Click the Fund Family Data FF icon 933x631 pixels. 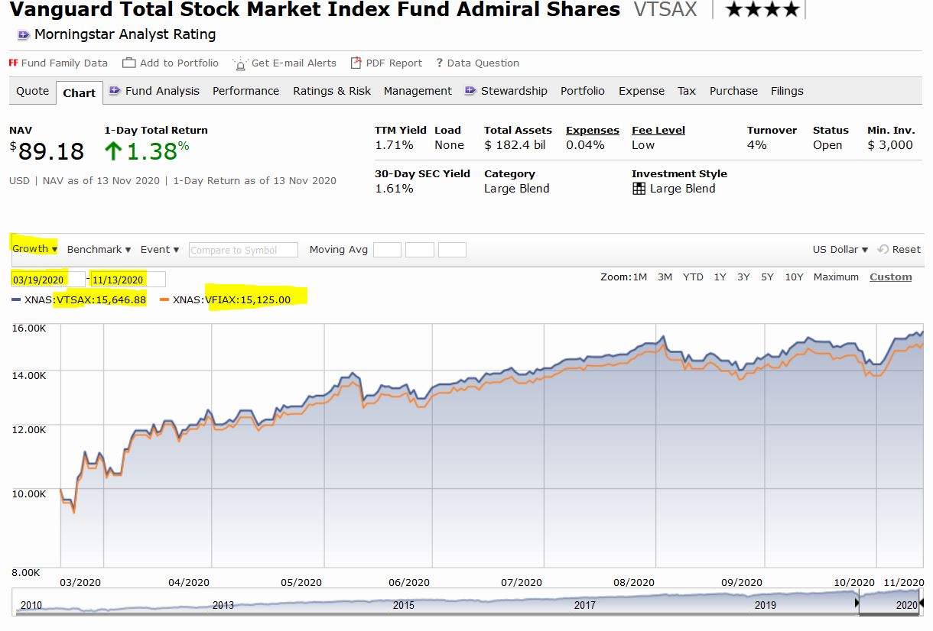click(x=13, y=63)
